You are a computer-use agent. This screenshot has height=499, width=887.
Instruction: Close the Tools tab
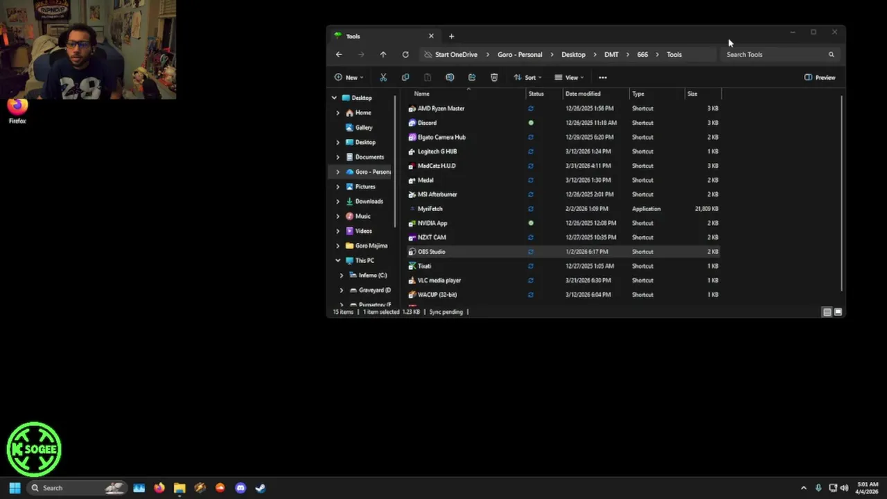coord(431,36)
